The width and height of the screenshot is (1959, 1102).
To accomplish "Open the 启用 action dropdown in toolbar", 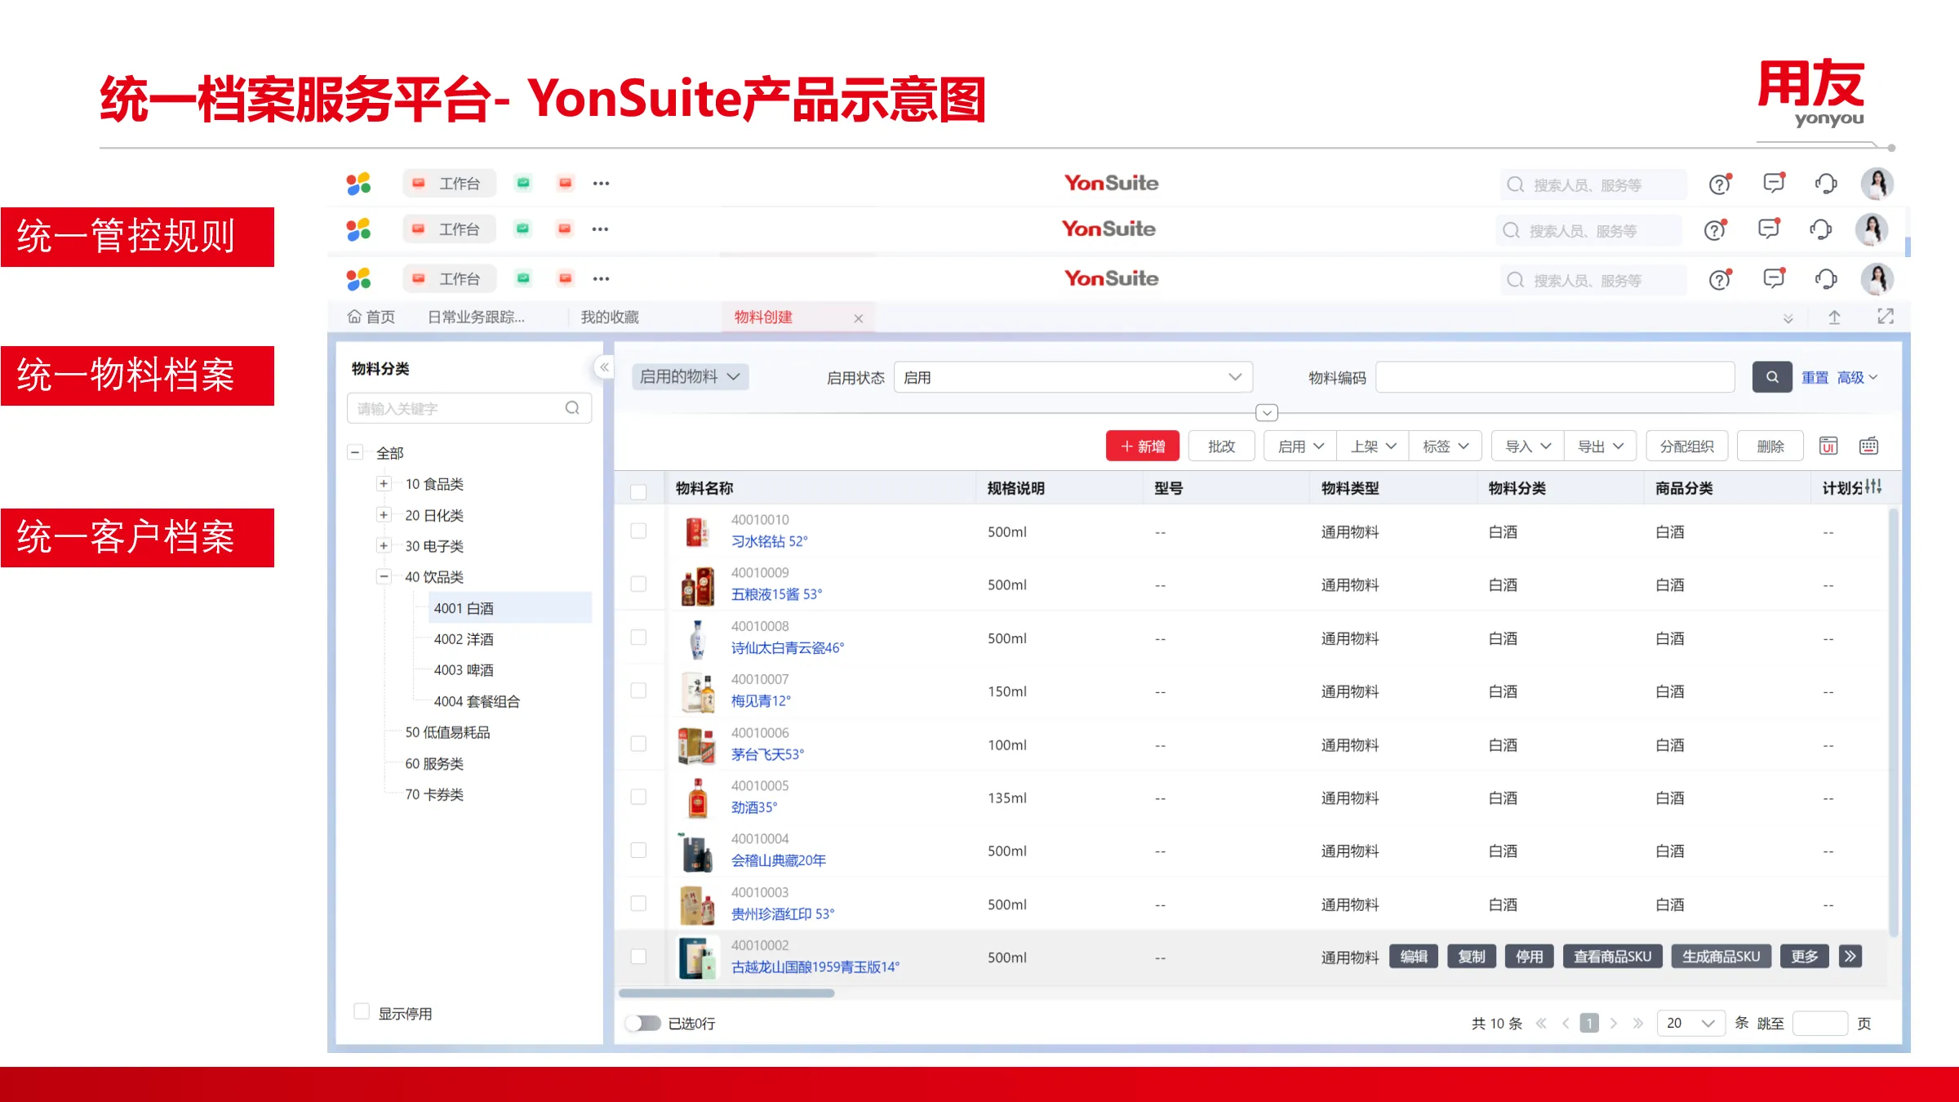I will pos(1300,447).
